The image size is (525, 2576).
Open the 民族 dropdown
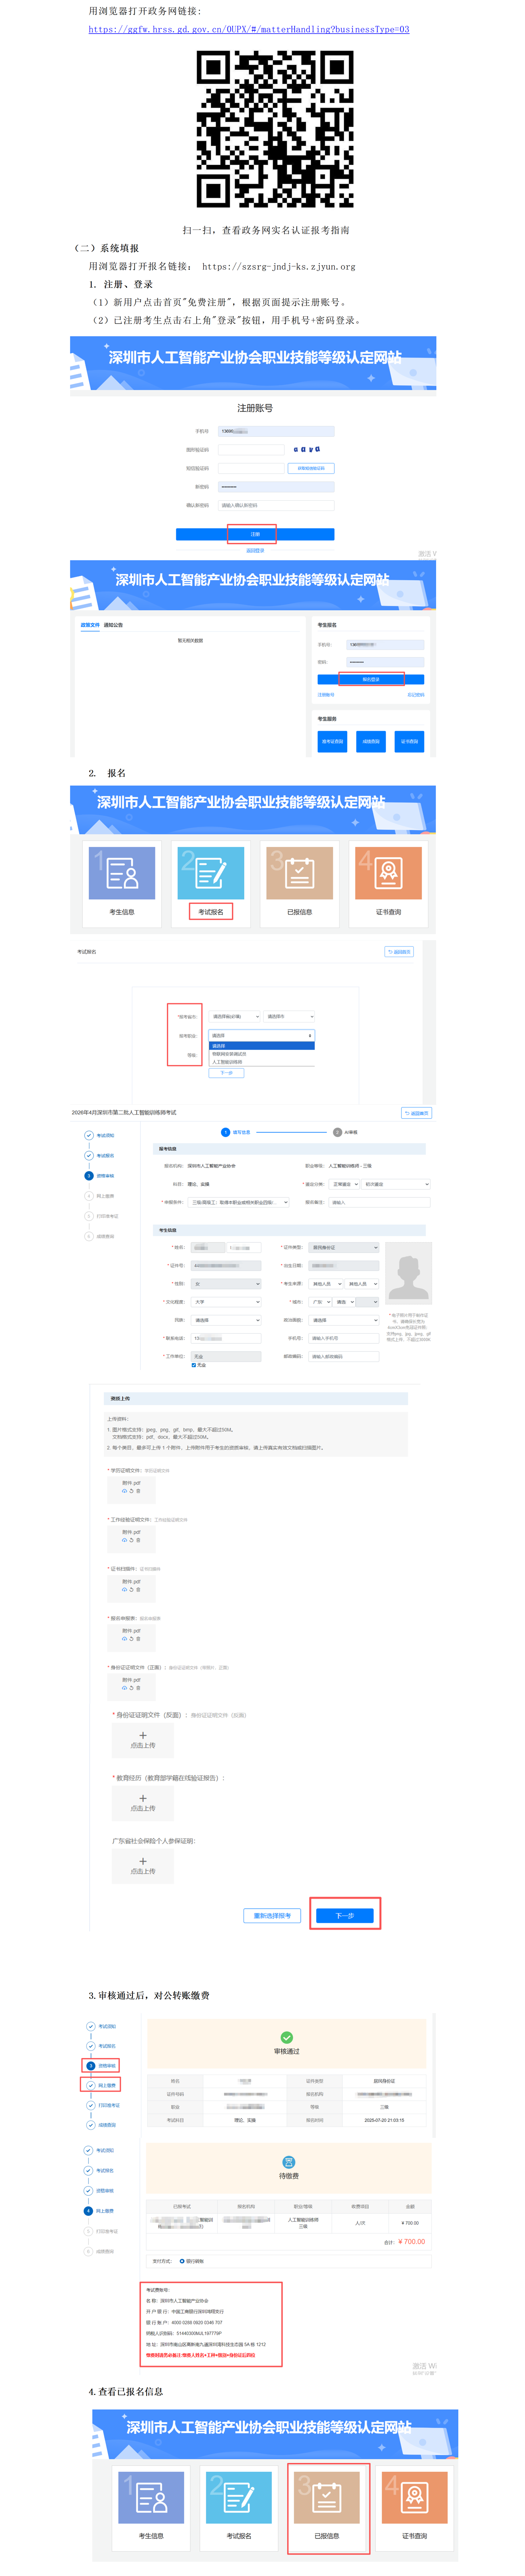click(227, 1320)
